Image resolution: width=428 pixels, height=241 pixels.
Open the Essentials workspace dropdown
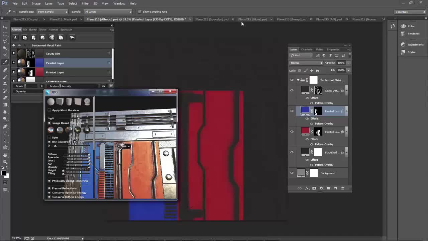click(x=410, y=12)
